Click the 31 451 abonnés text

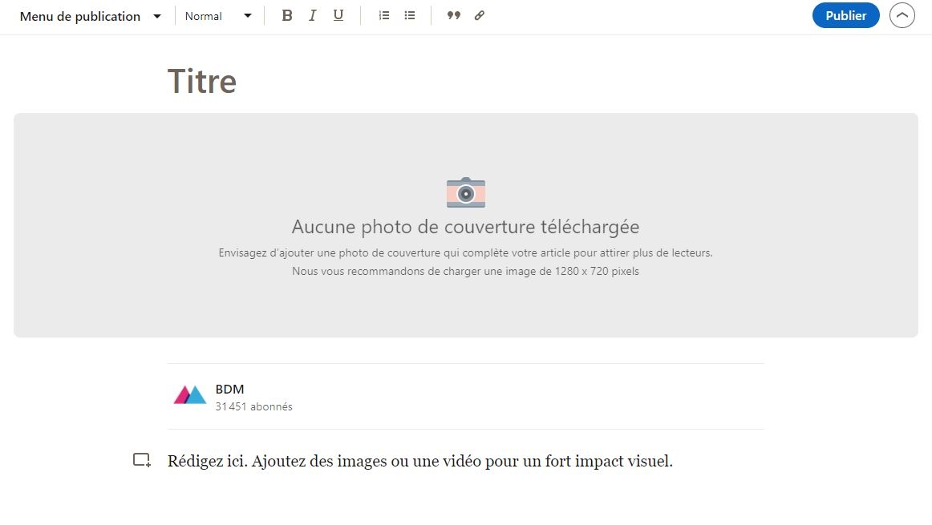click(x=253, y=407)
